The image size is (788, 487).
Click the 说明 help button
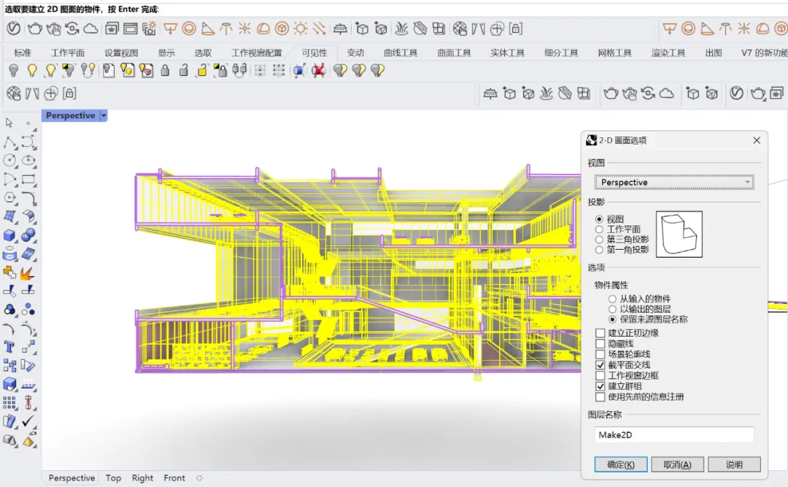tap(734, 464)
